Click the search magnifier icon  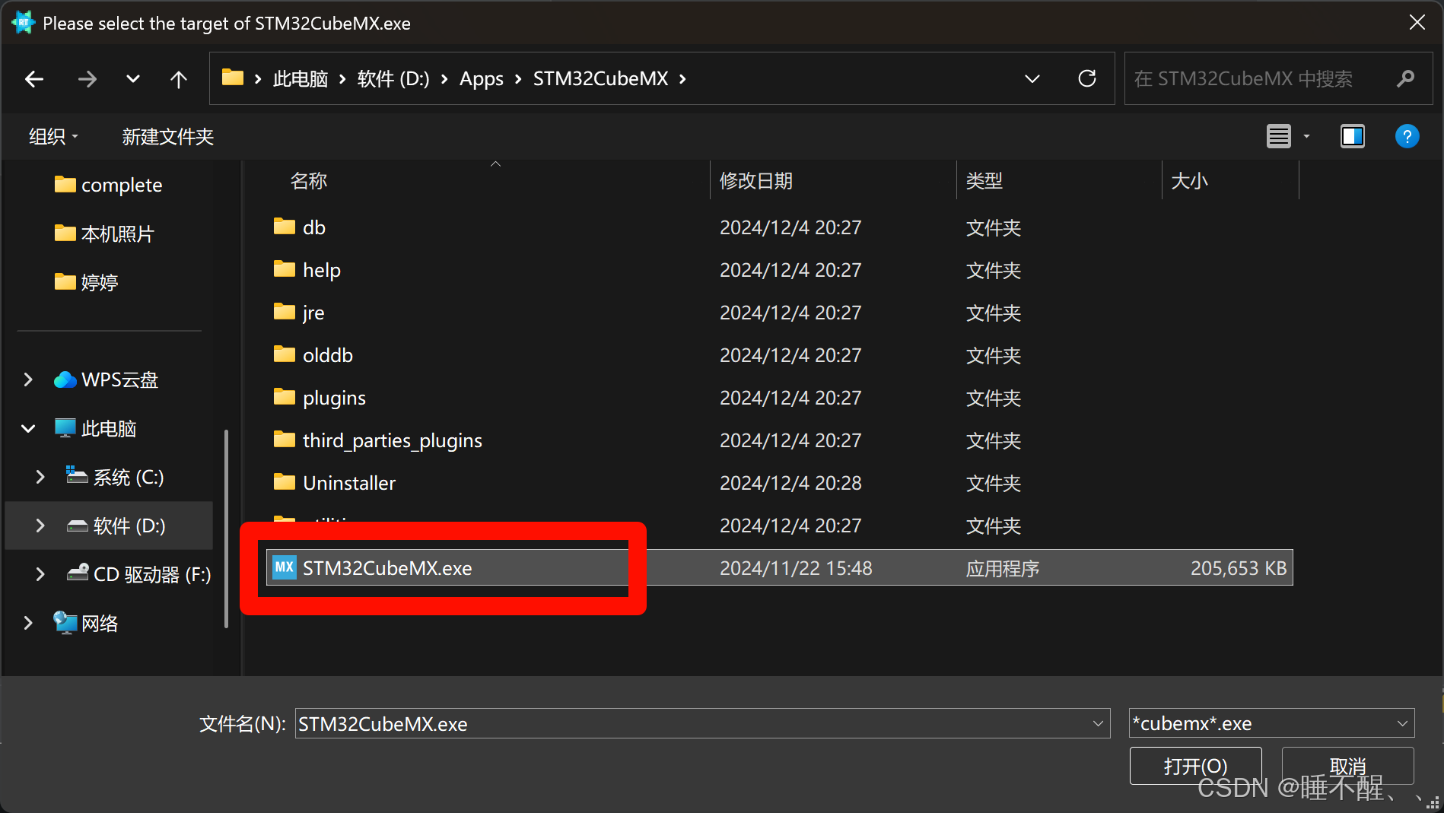[1406, 78]
